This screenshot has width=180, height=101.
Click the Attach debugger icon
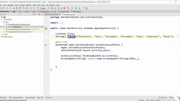tap(58, 8)
